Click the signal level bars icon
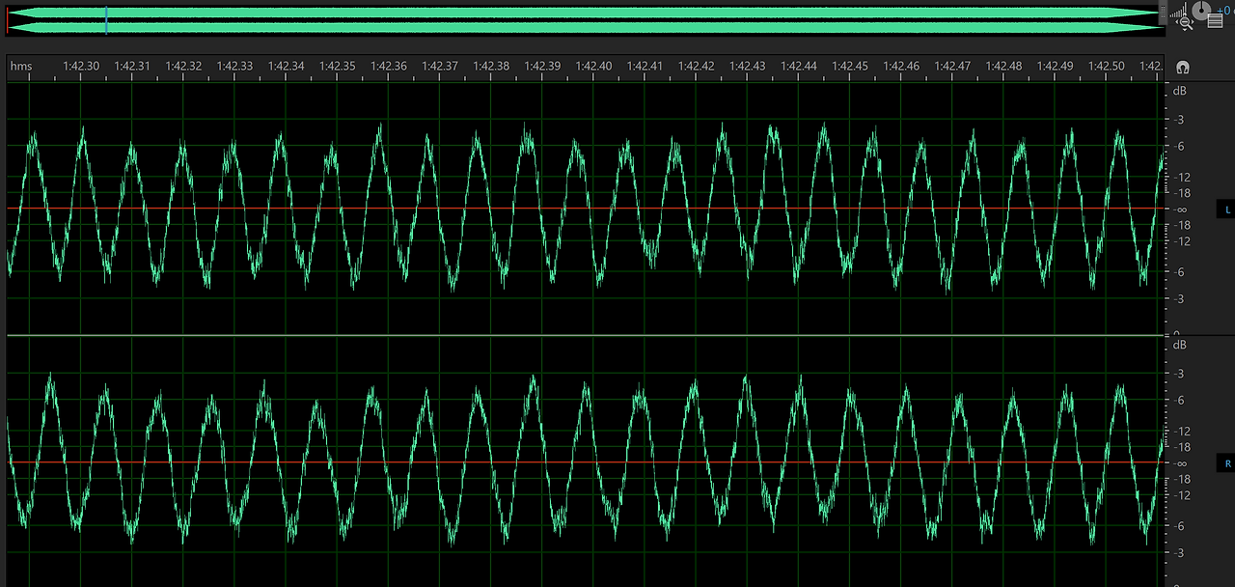This screenshot has height=587, width=1235. click(1179, 11)
